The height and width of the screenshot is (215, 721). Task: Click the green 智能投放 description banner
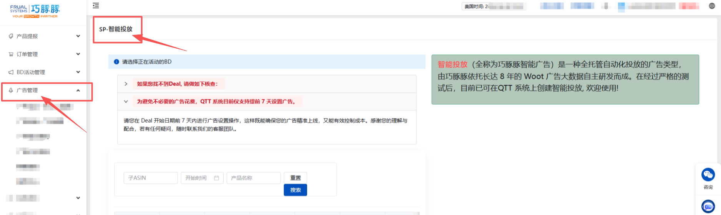tap(565, 79)
